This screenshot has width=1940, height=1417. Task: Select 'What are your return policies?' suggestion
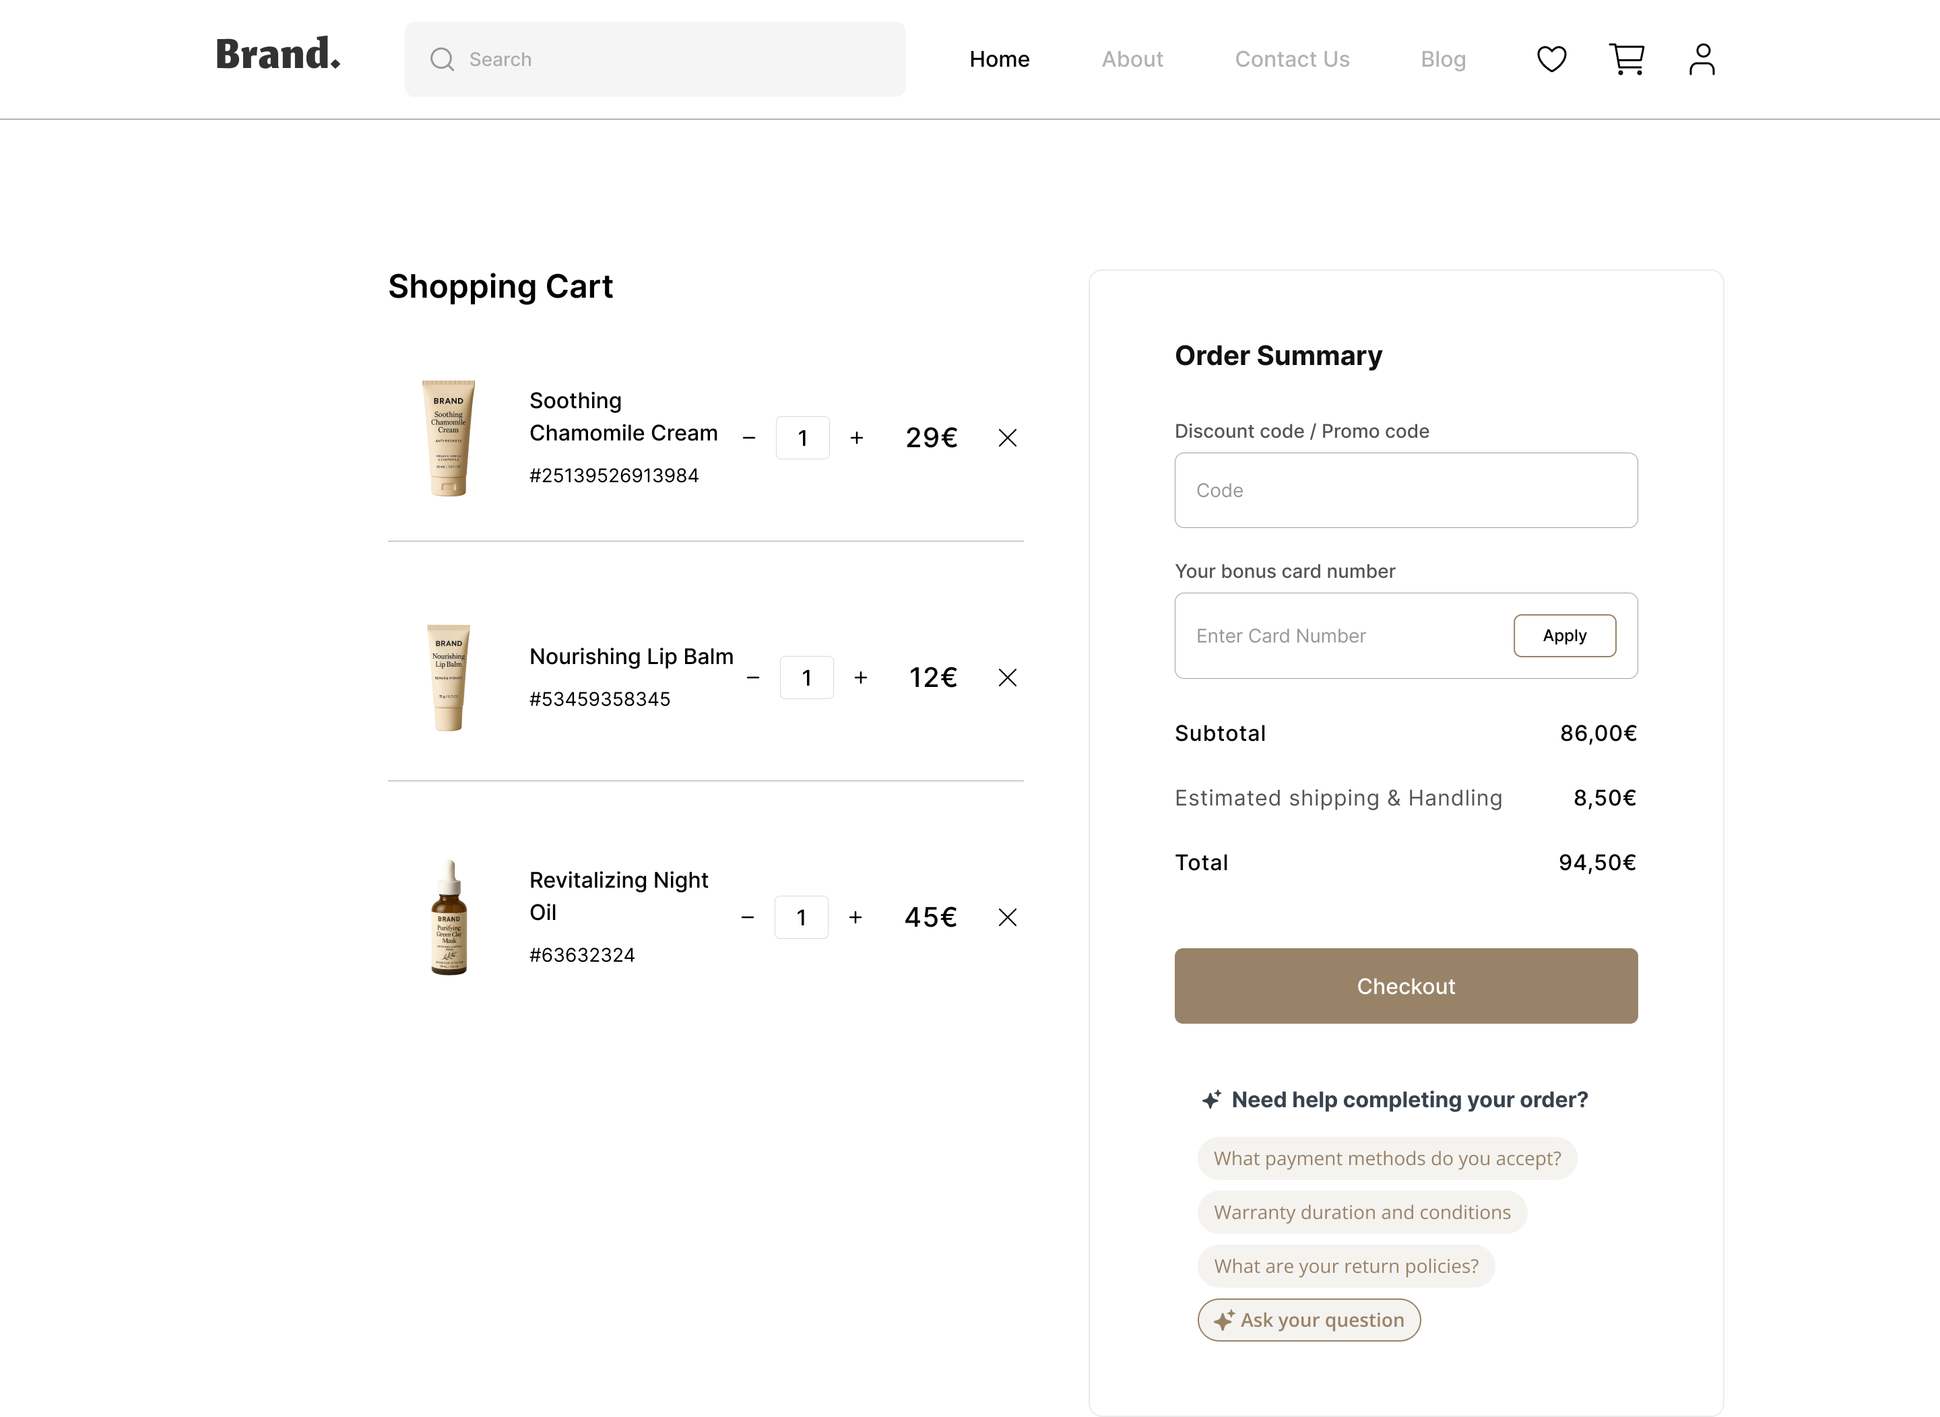(1345, 1266)
